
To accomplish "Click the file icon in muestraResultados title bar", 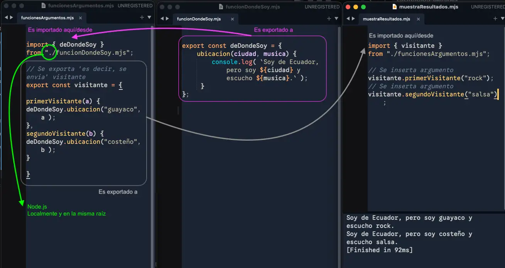I will pyautogui.click(x=395, y=7).
